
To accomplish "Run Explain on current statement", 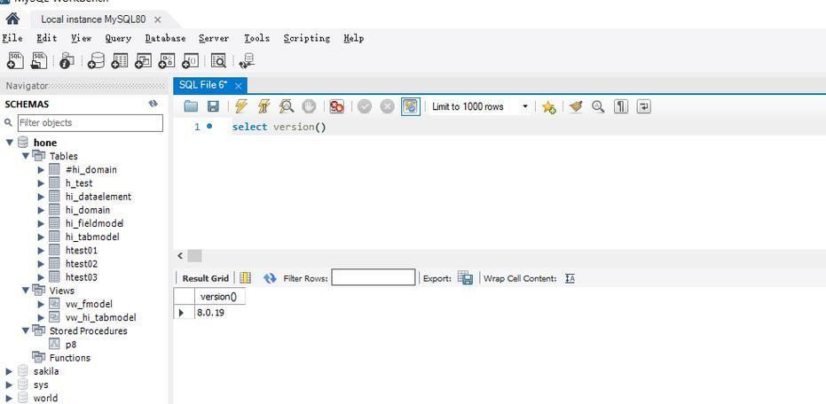I will tap(286, 106).
